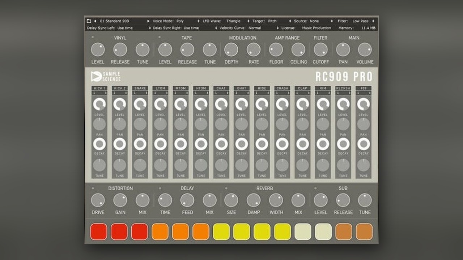Toggle the DISTORTION section power light
This screenshot has width=463, height=260.
(x=93, y=188)
